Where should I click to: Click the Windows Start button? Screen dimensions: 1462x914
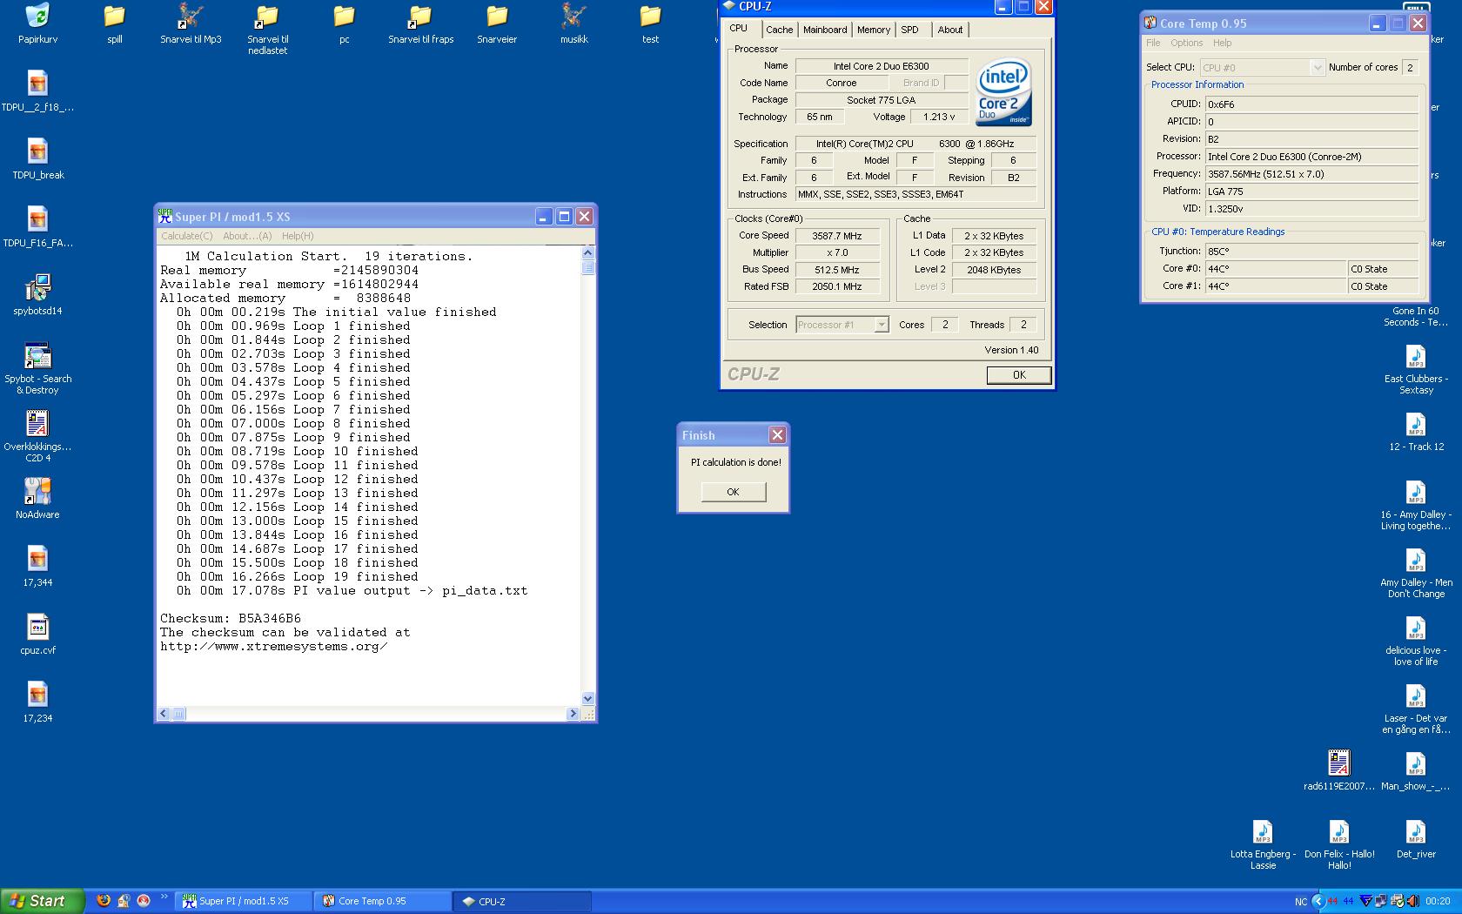click(x=42, y=901)
